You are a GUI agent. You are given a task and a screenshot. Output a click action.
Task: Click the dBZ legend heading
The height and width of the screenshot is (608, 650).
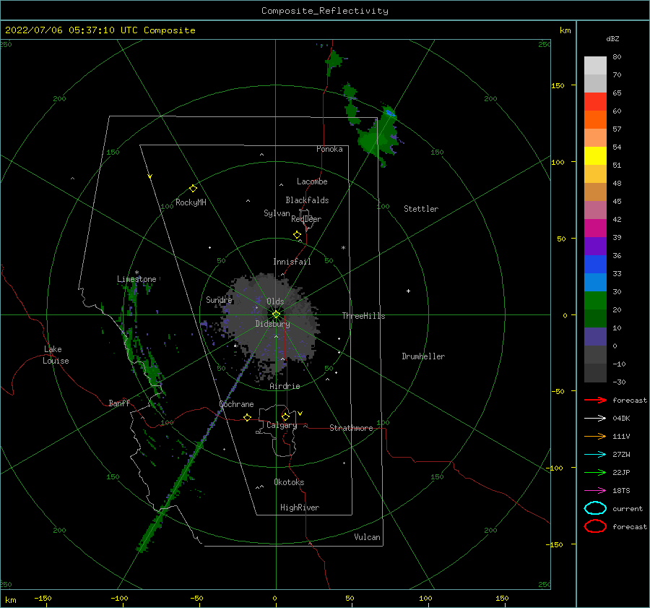point(612,38)
